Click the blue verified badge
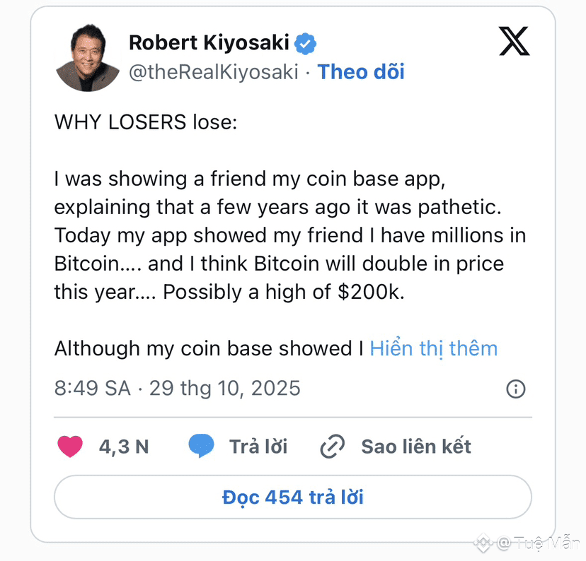The width and height of the screenshot is (586, 561). click(306, 43)
